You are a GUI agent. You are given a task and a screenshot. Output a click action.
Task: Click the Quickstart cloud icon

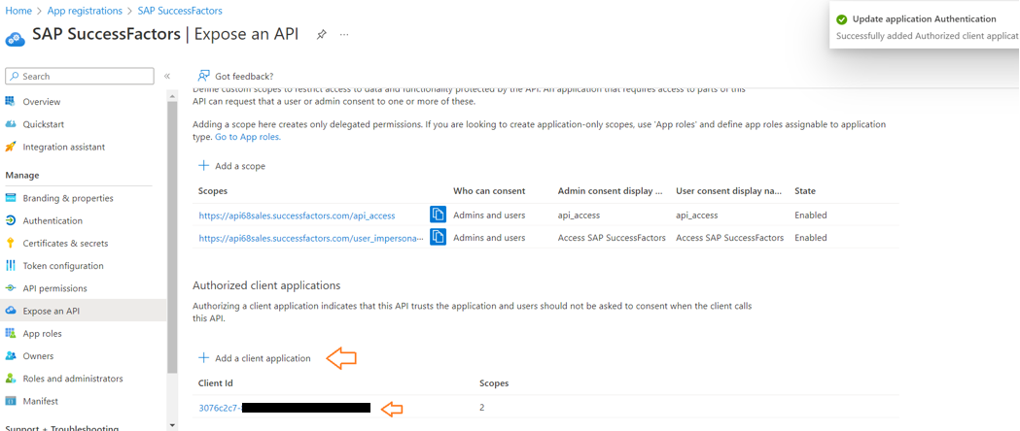pos(11,124)
